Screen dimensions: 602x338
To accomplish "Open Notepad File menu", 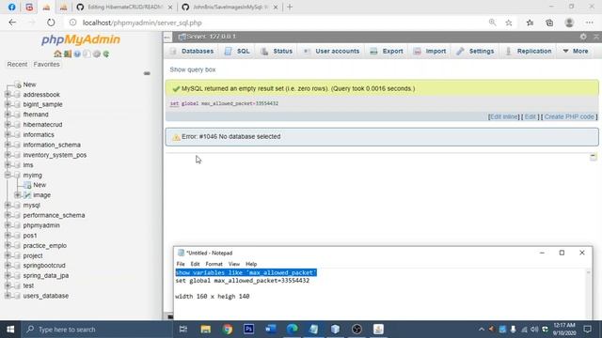I will pos(181,264).
